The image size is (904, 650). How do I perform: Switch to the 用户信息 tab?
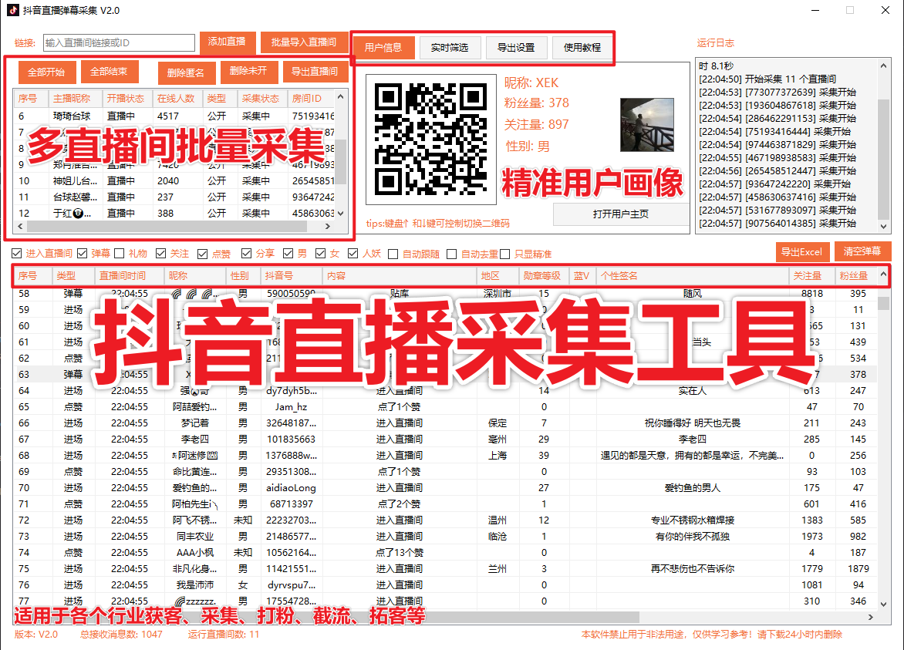383,47
